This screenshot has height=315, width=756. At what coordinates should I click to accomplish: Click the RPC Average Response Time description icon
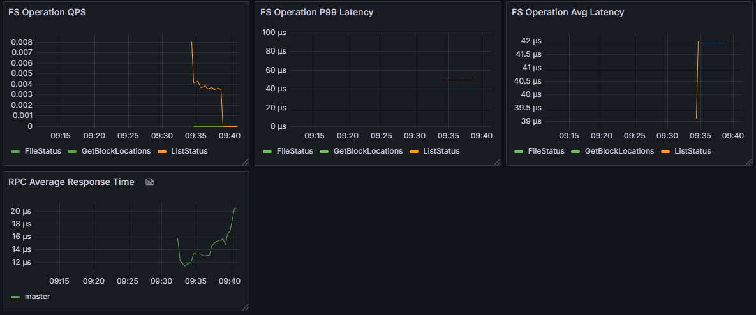(150, 182)
